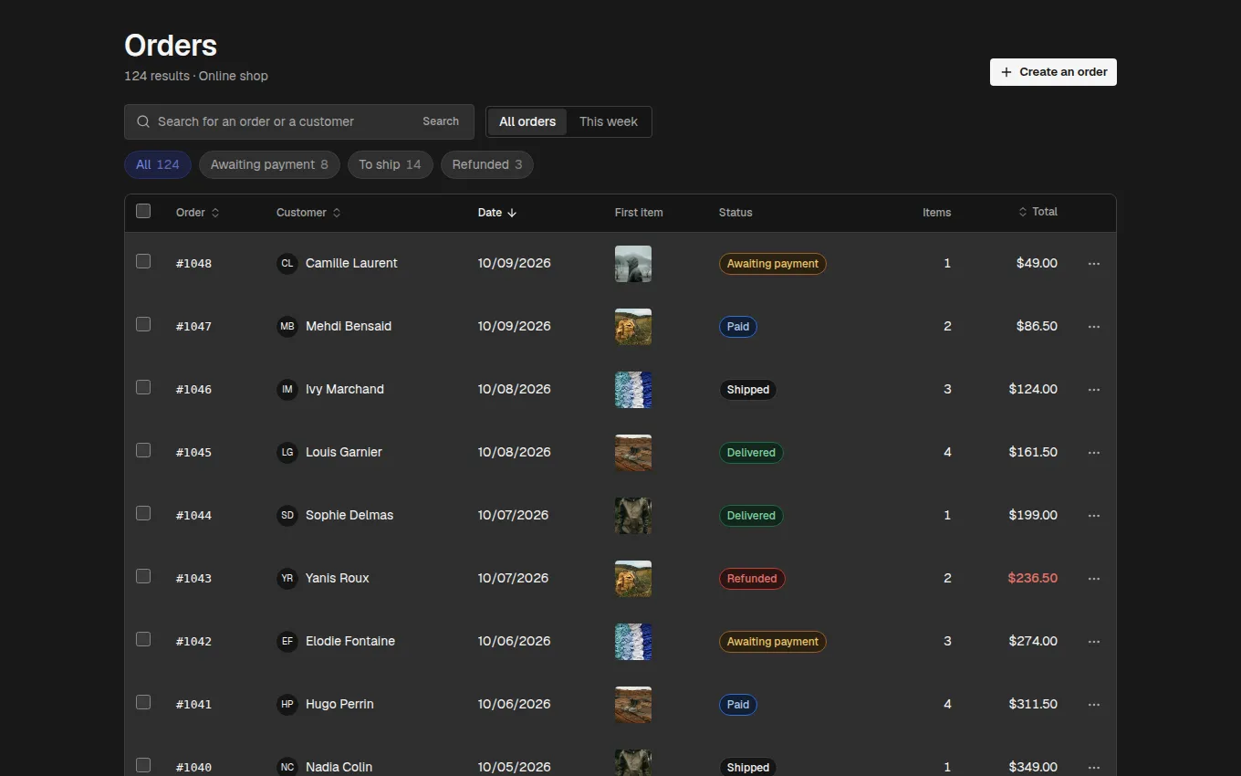Image resolution: width=1241 pixels, height=776 pixels.
Task: Sort by the Order column header
Action: [198, 213]
